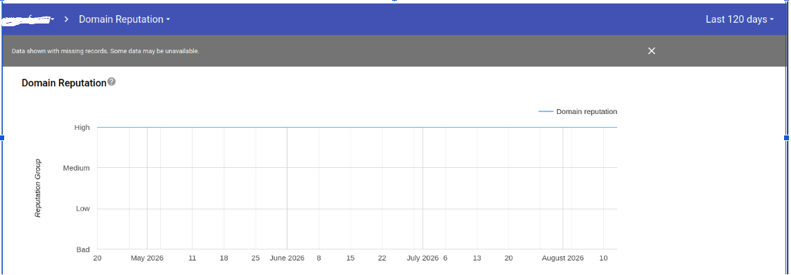Click the breadcrumb chevron arrow
The width and height of the screenshot is (791, 275).
click(x=66, y=19)
